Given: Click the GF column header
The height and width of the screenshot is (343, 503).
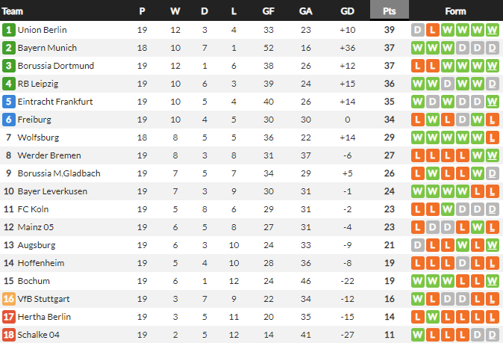Looking at the screenshot, I should click(x=269, y=11).
